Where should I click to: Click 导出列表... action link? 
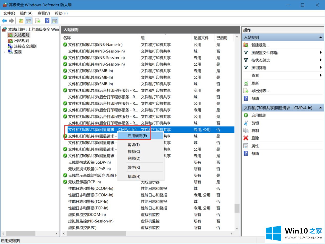click(260, 91)
